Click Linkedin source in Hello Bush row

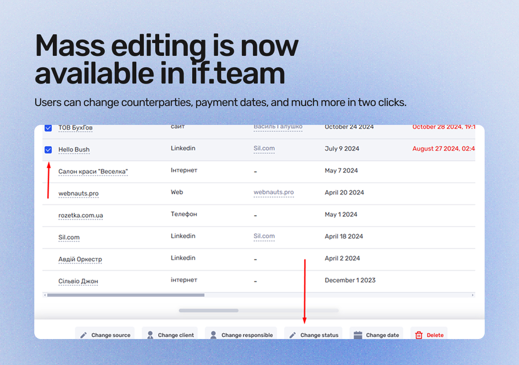point(183,148)
